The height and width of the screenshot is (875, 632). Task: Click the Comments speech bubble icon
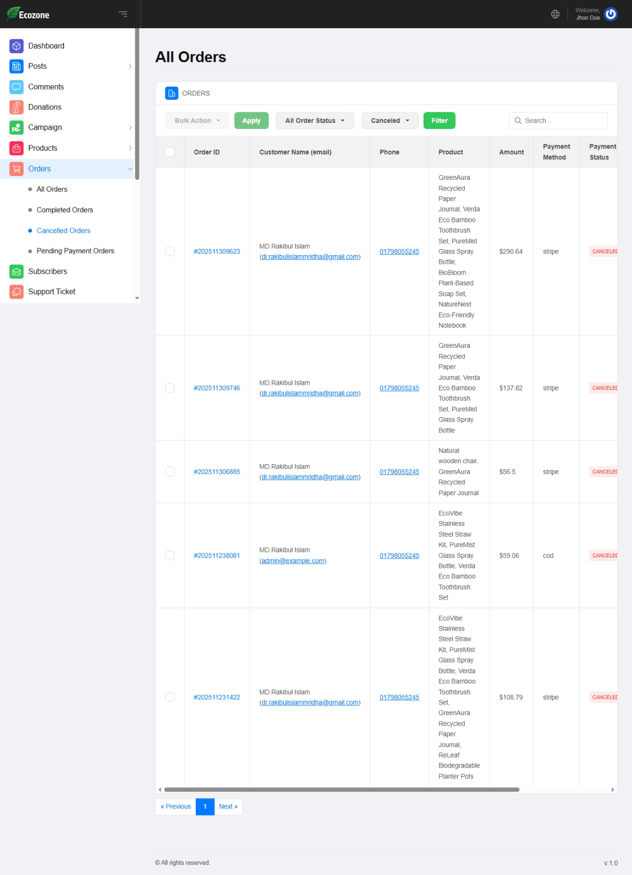(16, 87)
